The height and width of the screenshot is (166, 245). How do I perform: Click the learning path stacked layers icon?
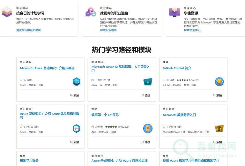tap(7, 12)
